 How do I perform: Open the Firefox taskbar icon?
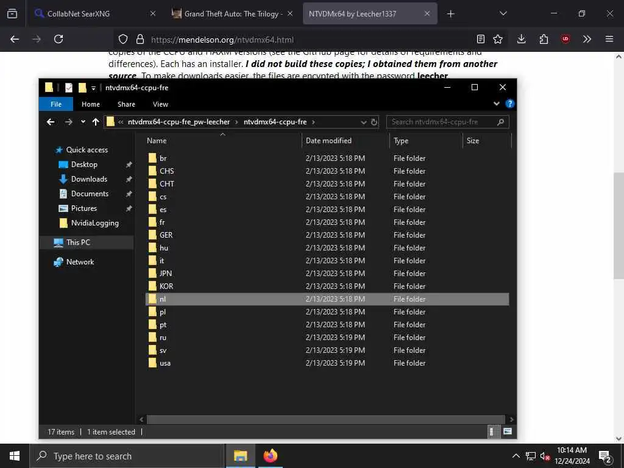click(x=270, y=456)
